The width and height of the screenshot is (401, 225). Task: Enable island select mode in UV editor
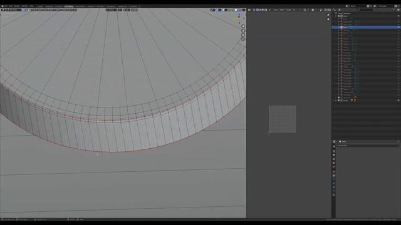[266, 10]
